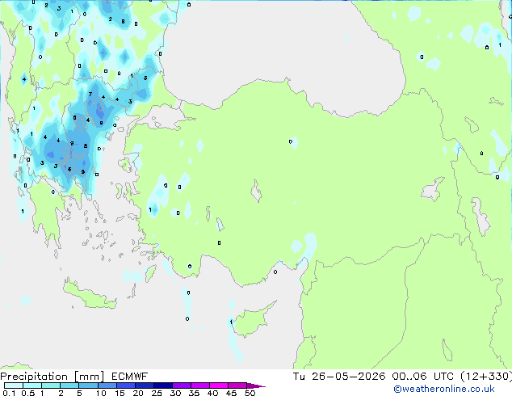512x396 pixels.
Task: Click the 'Tu 26-05-2026' date text
Action: click(339, 377)
